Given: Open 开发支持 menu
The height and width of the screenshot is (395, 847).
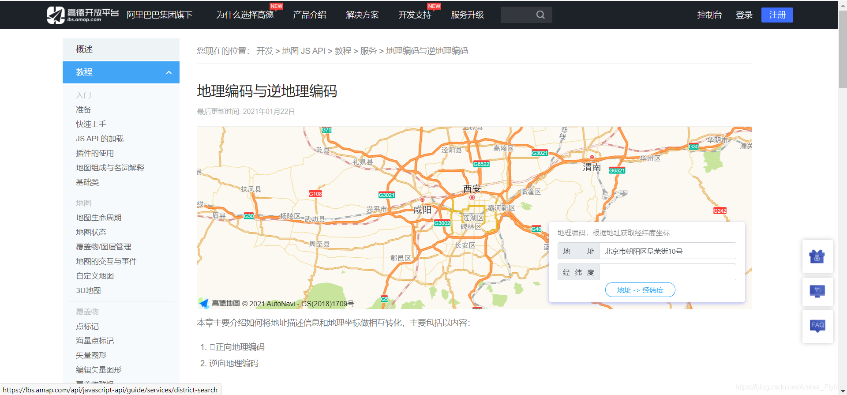Looking at the screenshot, I should [x=415, y=15].
